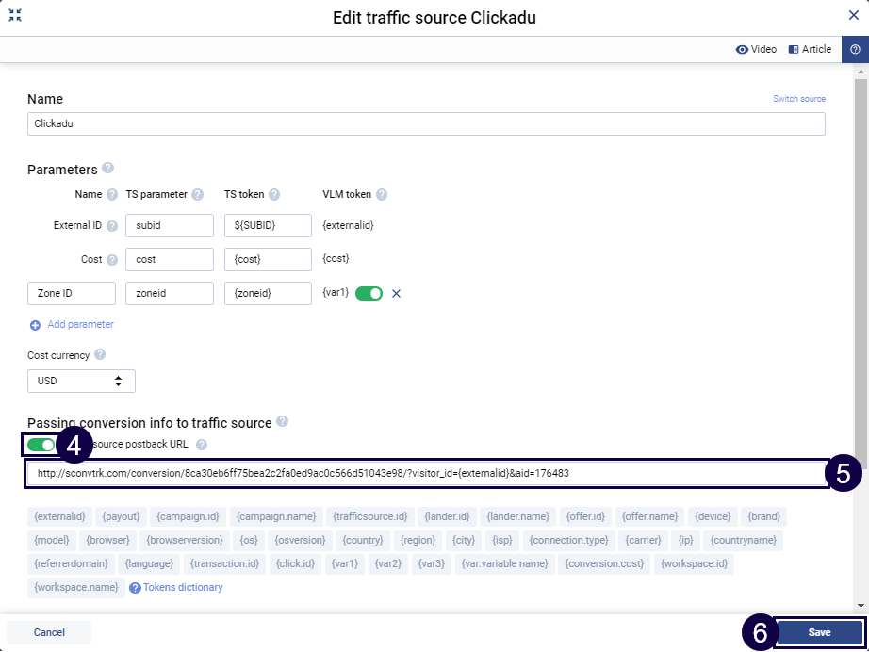Toggle the var1 Zone ID switch

[x=369, y=293]
